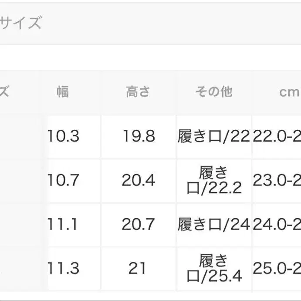
Task: Select the 履き口/25.4 cell
Action: (x=214, y=268)
